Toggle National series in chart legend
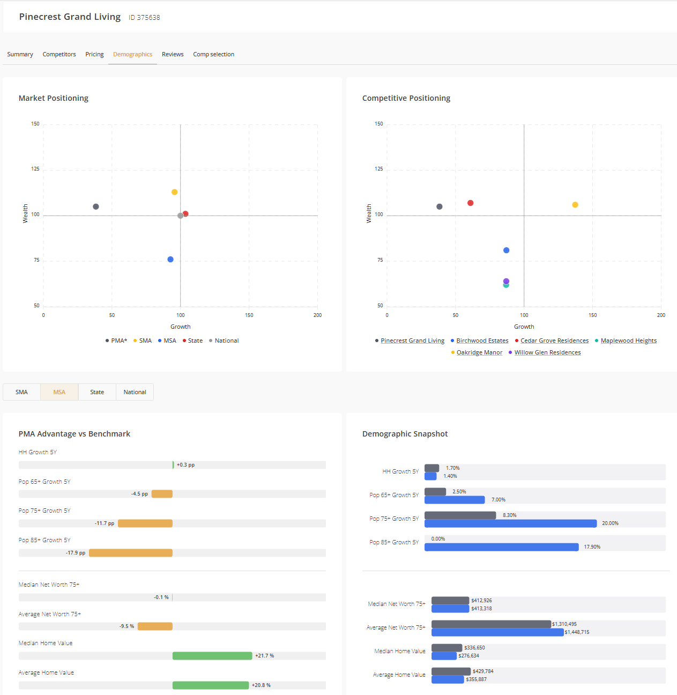Image resolution: width=677 pixels, height=695 pixels. click(x=224, y=341)
